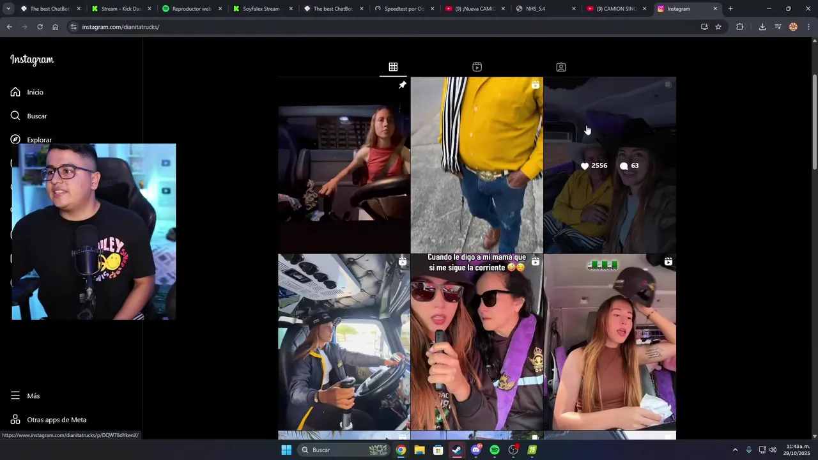Open reel captioned 'Cuando le digo a mi mamá'
This screenshot has width=818, height=460.
pos(477,342)
